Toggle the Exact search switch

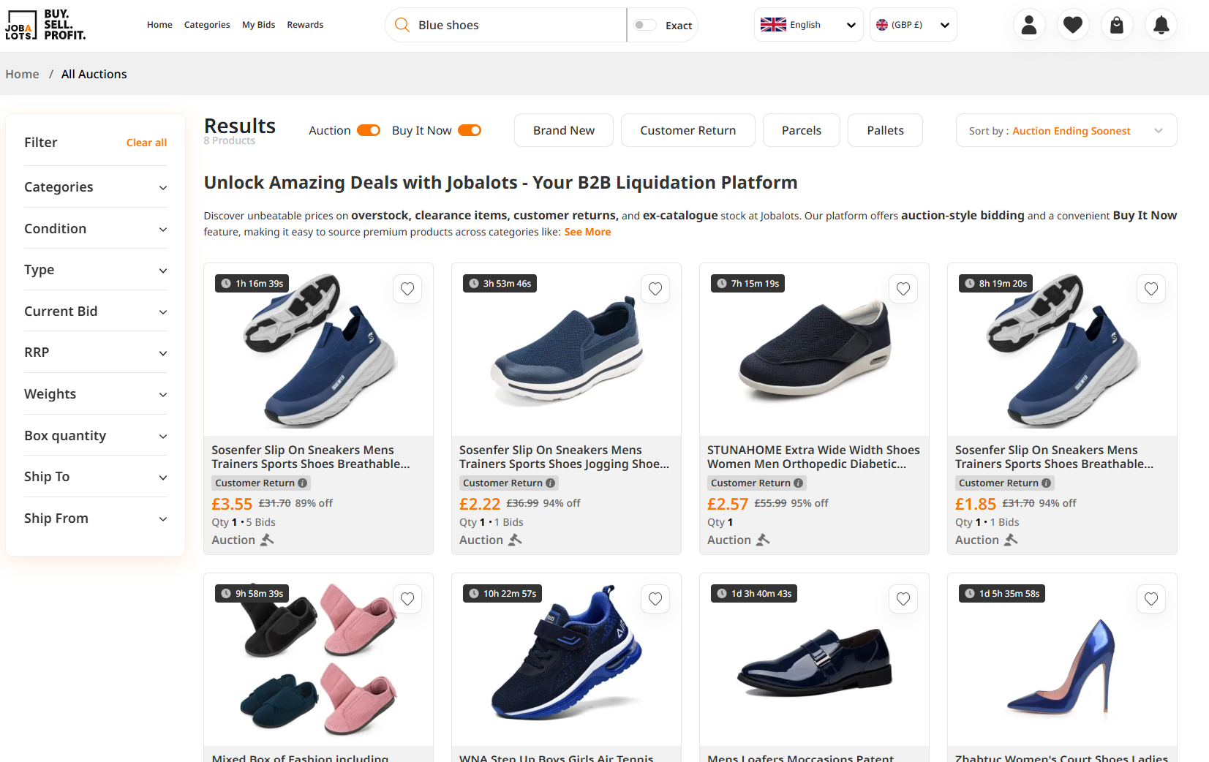pos(645,25)
